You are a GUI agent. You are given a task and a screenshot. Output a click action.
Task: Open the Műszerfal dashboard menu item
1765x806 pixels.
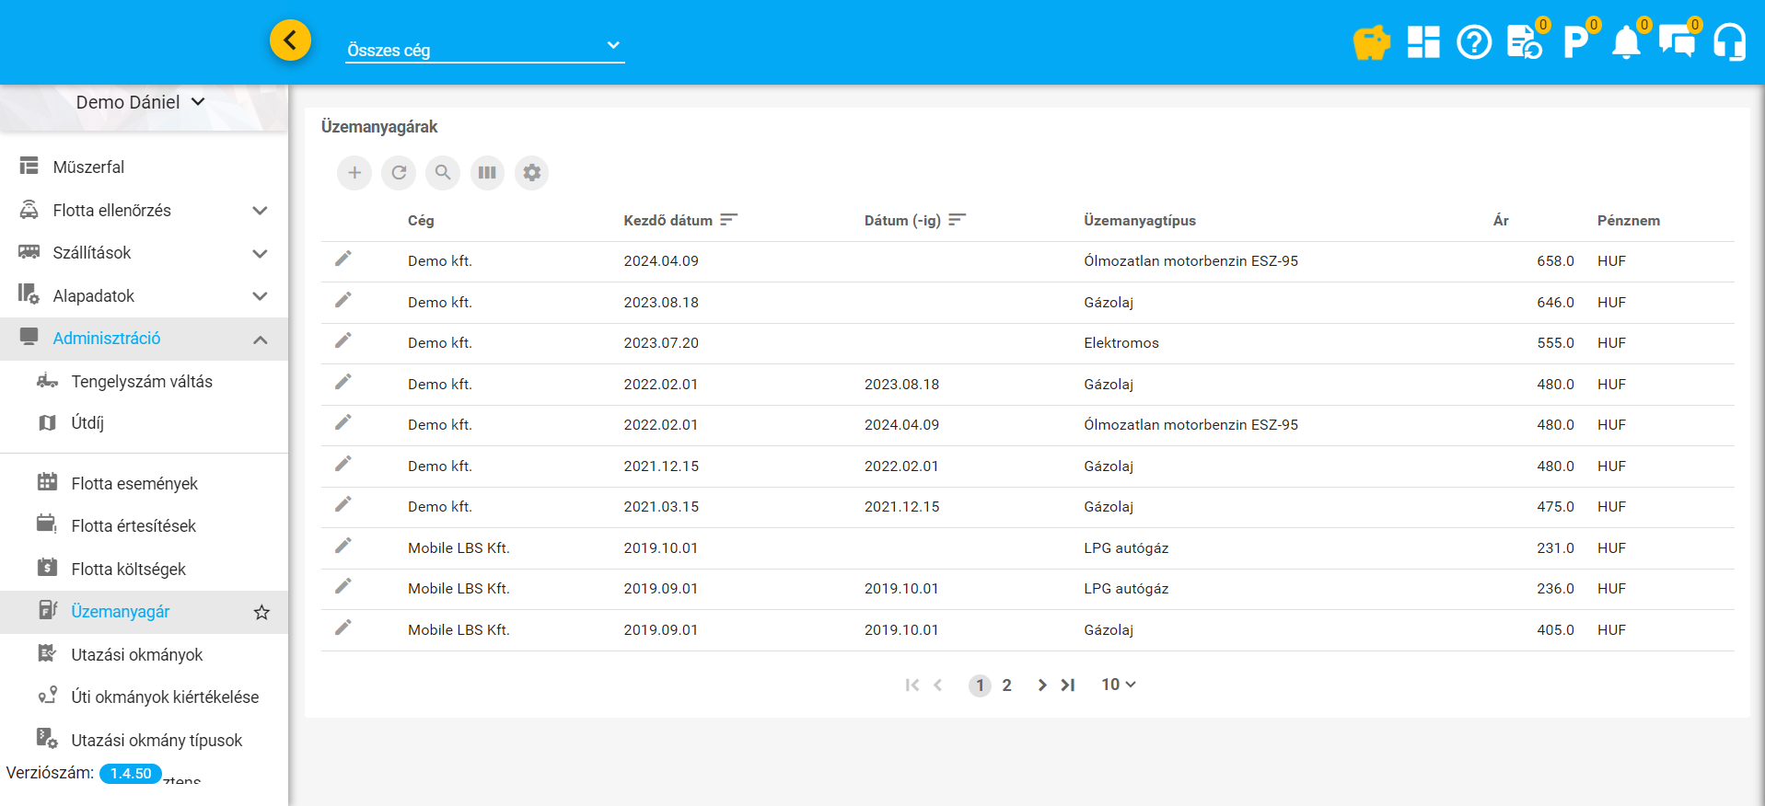pyautogui.click(x=88, y=167)
